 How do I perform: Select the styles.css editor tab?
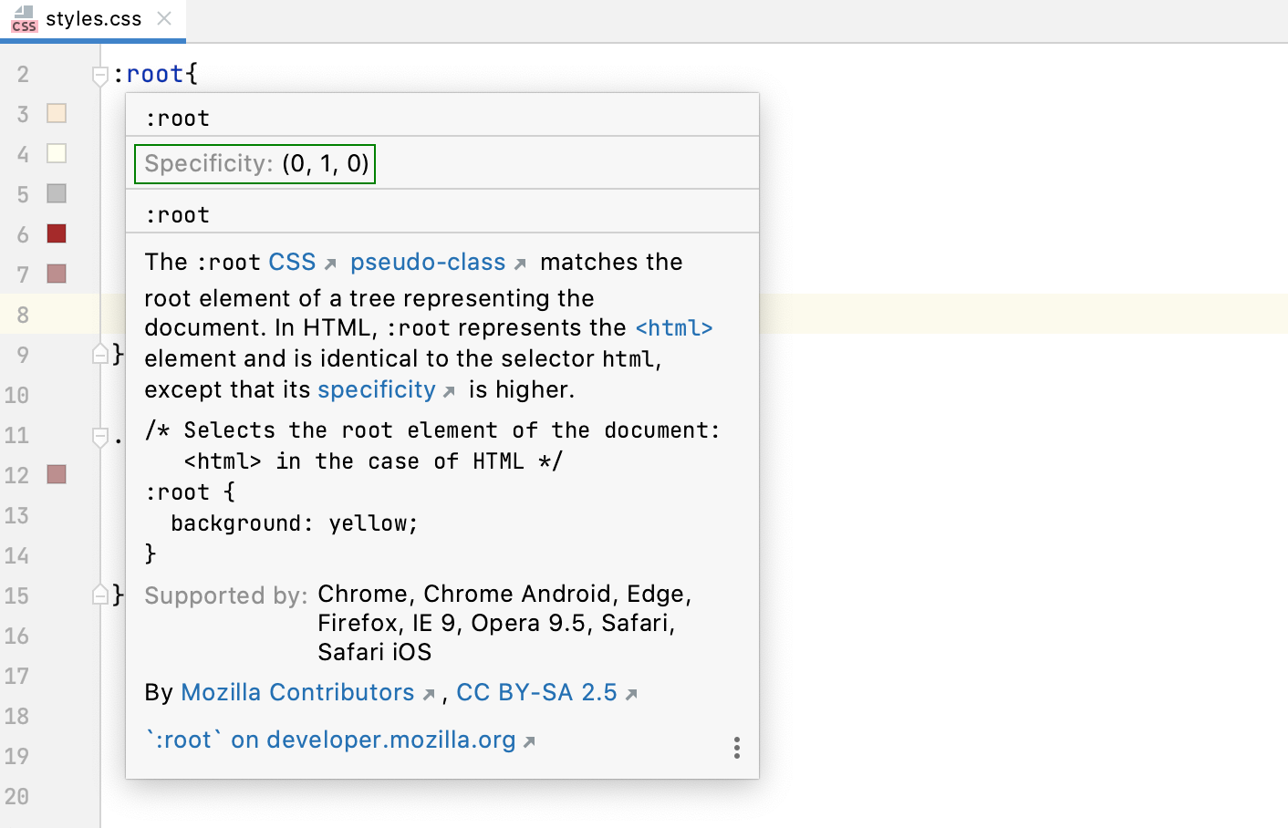coord(91,18)
